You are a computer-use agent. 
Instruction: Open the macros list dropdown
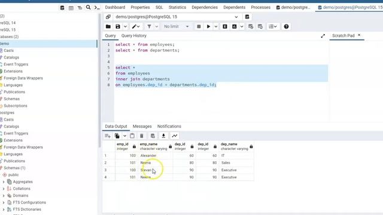click(273, 26)
